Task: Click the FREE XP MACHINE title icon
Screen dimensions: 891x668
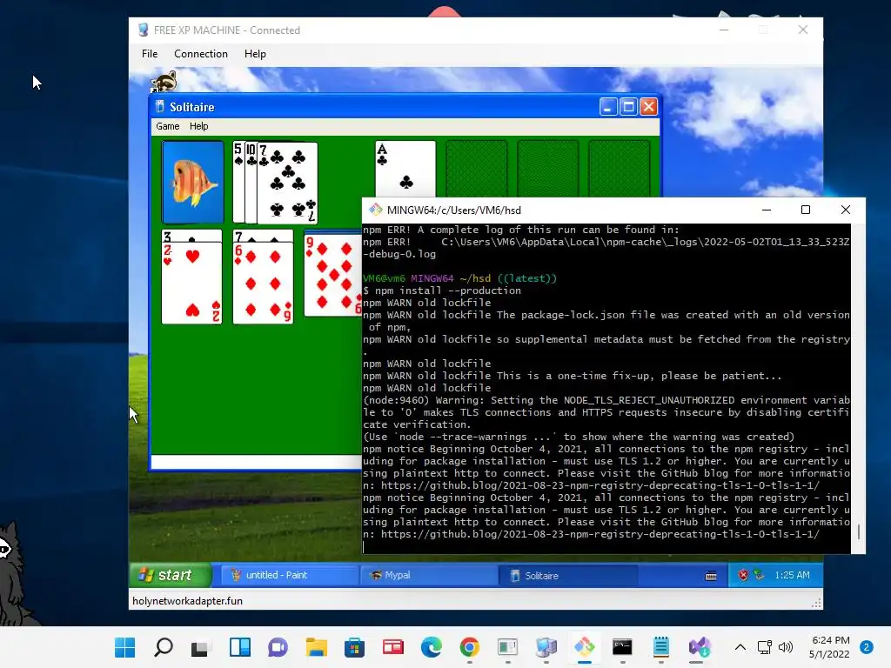Action: [144, 30]
